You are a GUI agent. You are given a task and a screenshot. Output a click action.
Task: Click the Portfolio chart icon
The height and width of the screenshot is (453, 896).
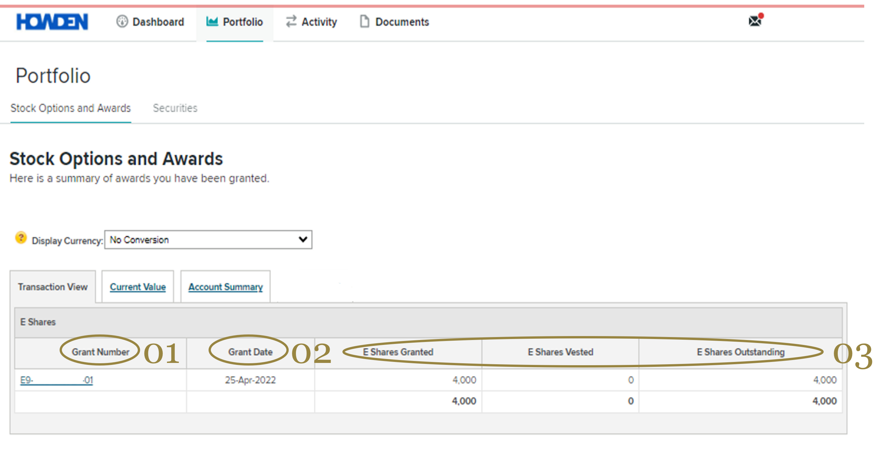click(x=212, y=22)
